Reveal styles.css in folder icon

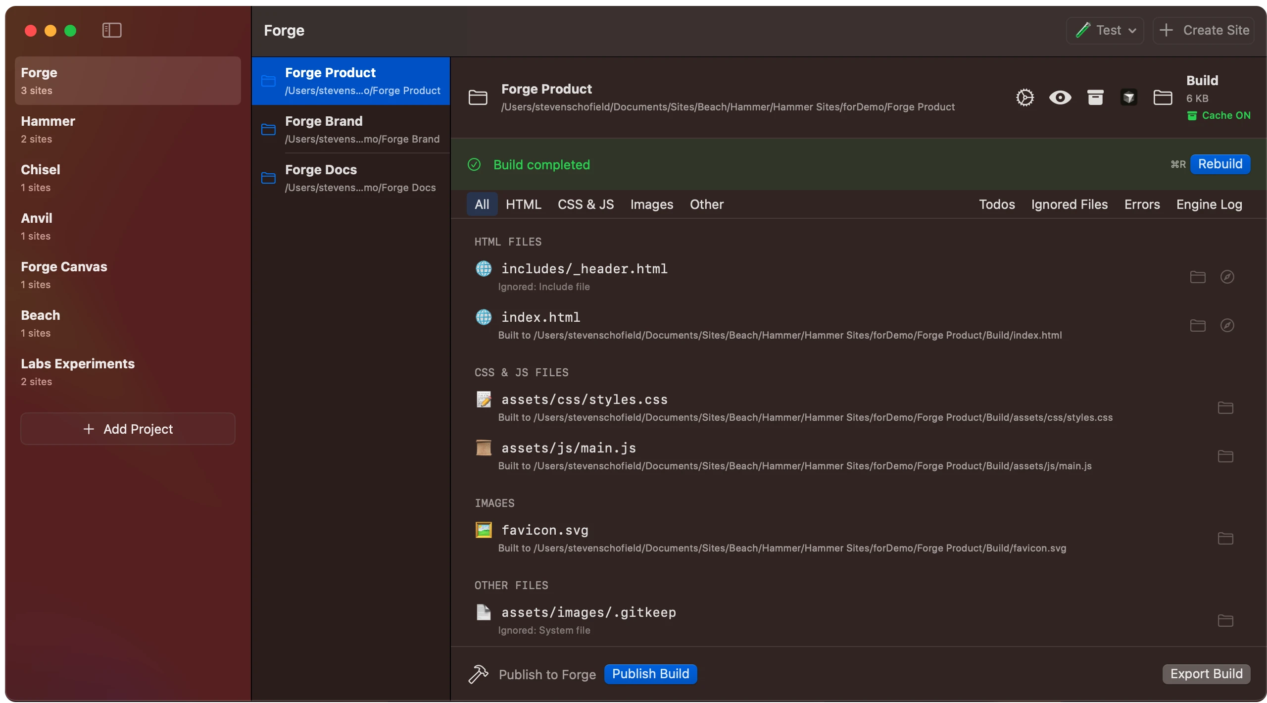pyautogui.click(x=1225, y=407)
